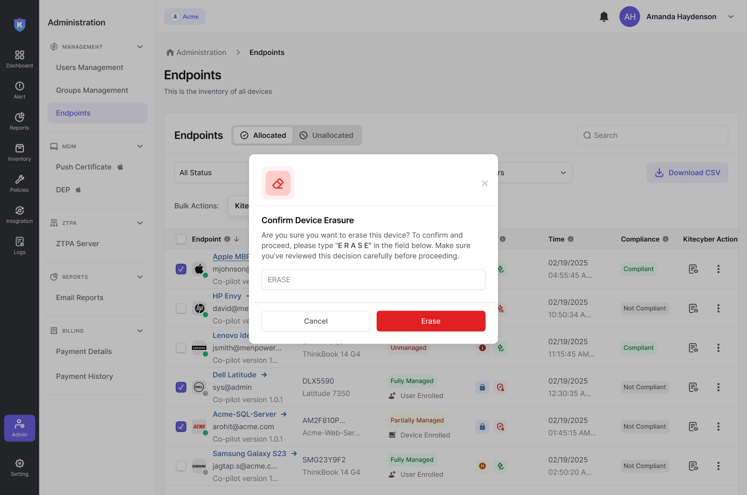
Task: Open Users Management menu item
Action: (x=90, y=67)
